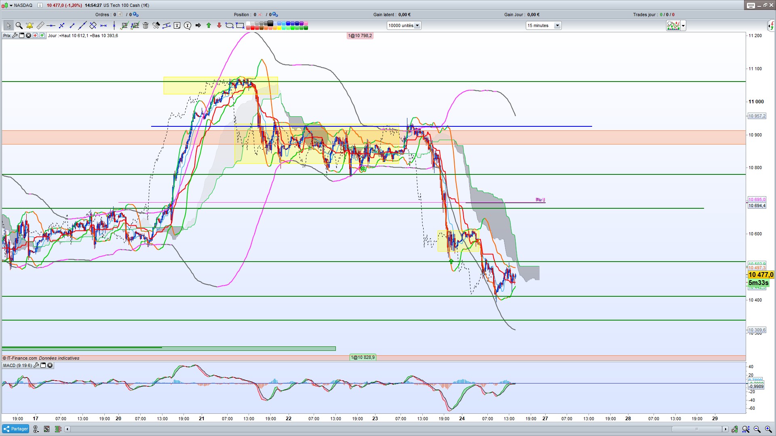The height and width of the screenshot is (436, 776).
Task: Expand the side trading panel with arrows
Action: click(x=771, y=26)
